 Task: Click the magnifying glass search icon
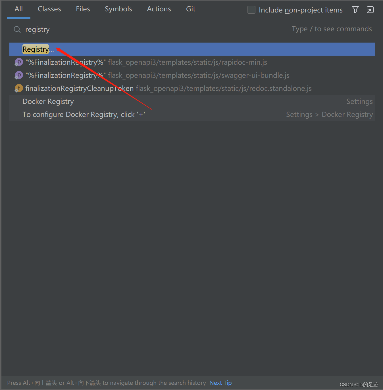click(x=17, y=29)
